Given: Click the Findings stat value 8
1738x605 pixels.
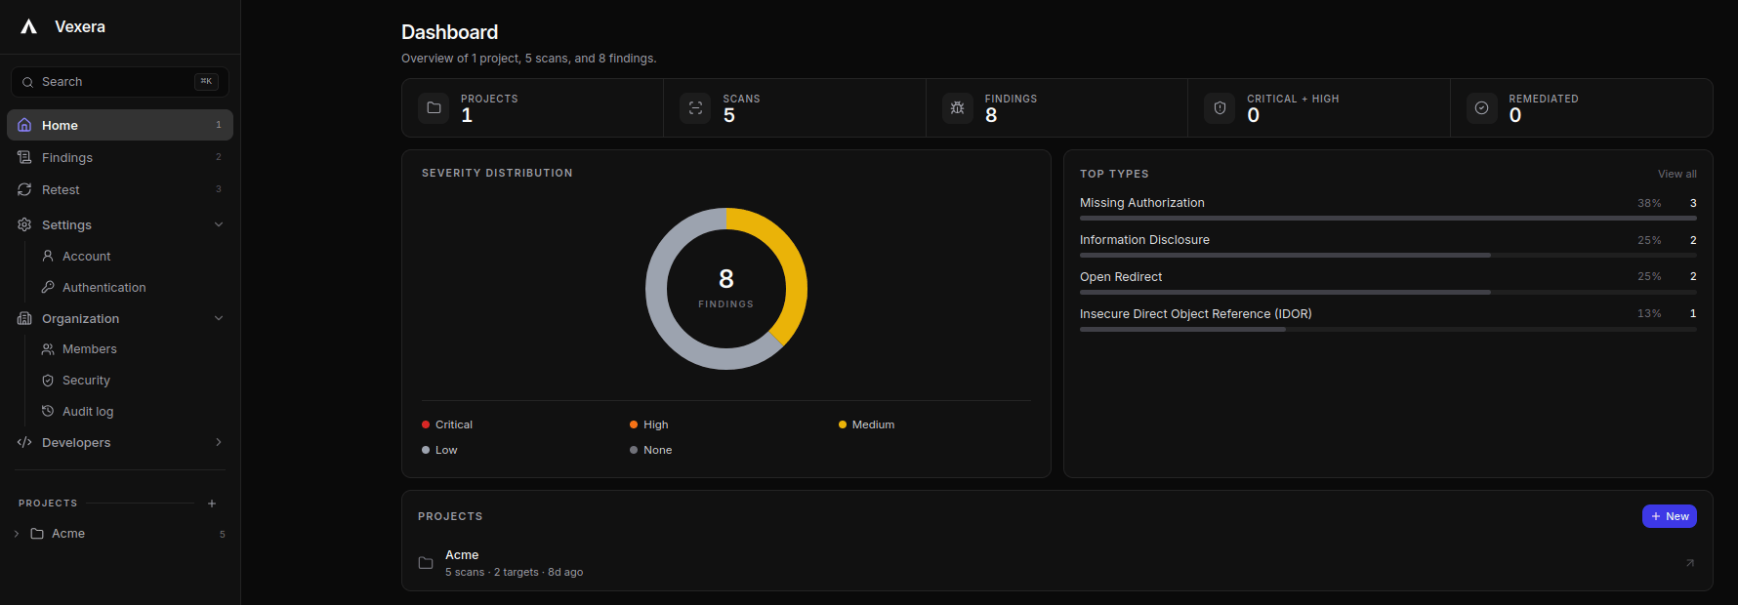Looking at the screenshot, I should pyautogui.click(x=991, y=115).
